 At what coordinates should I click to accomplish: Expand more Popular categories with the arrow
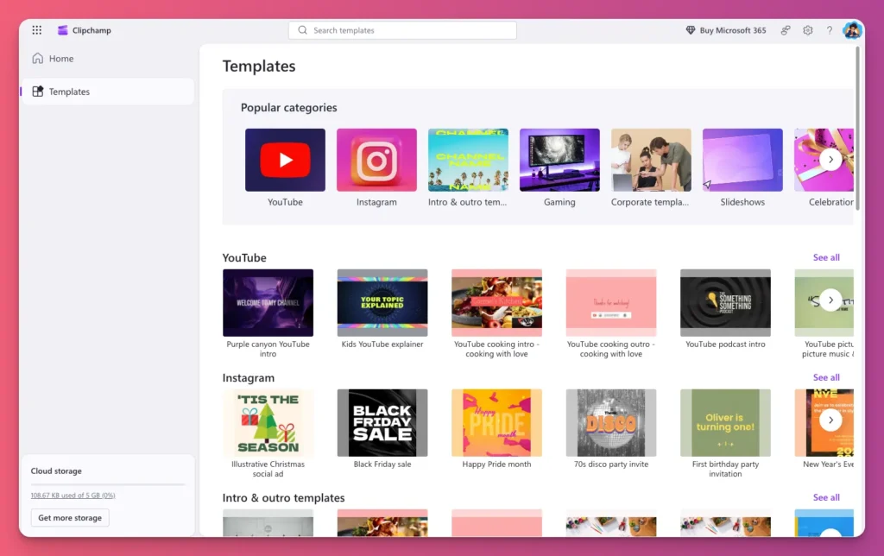830,159
